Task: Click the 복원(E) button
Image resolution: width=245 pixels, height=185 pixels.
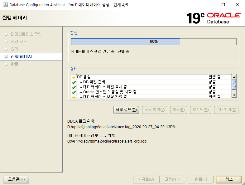Action: coord(179,110)
